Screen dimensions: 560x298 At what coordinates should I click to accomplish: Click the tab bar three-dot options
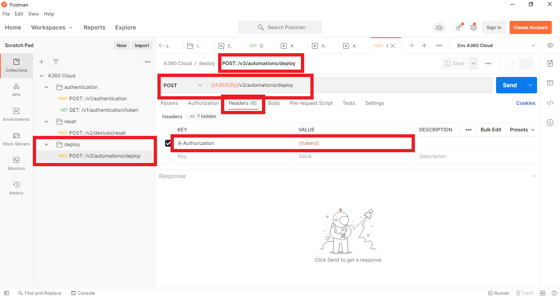(439, 45)
